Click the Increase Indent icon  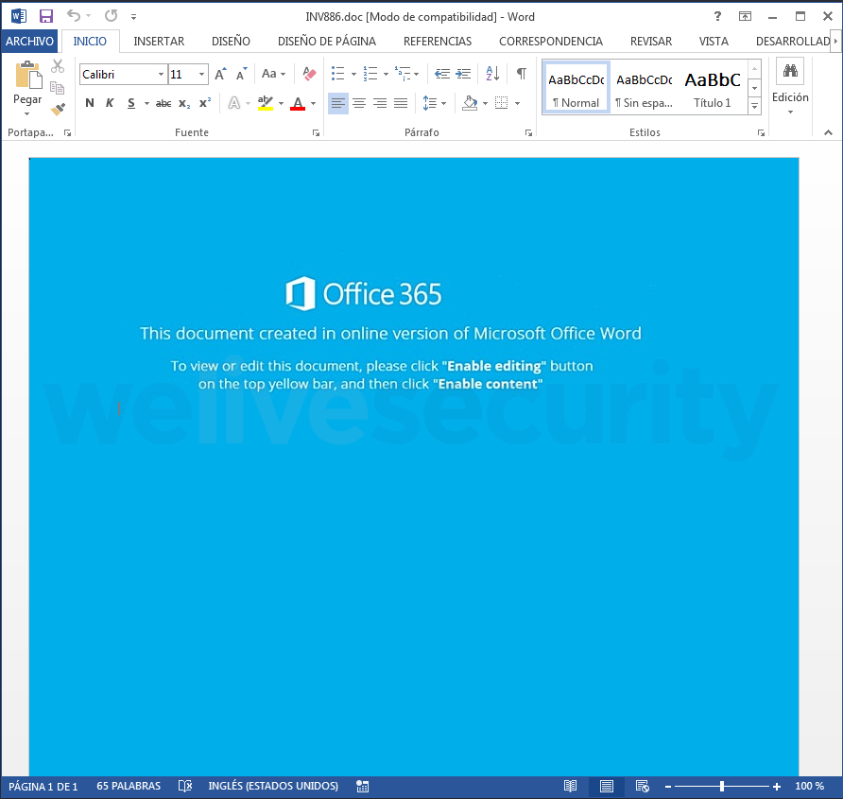pos(463,74)
